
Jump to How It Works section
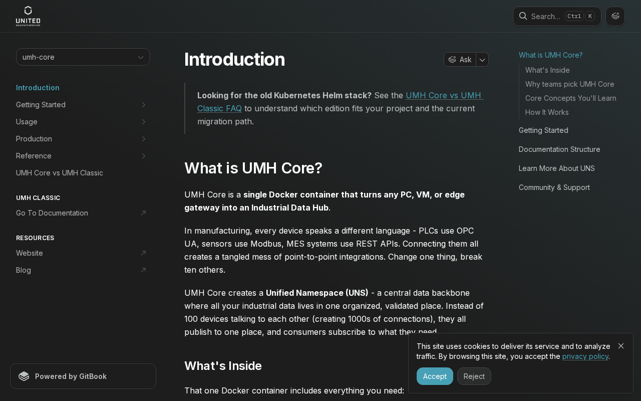[x=547, y=112]
